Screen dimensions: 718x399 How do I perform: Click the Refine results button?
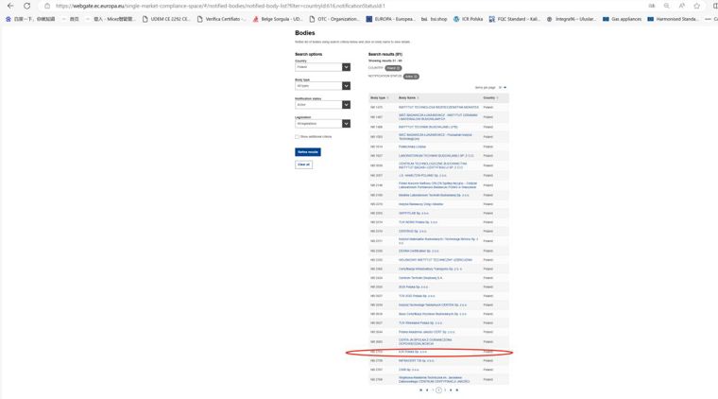click(x=308, y=151)
